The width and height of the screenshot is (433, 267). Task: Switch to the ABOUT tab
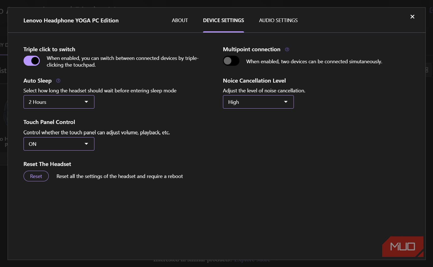[x=180, y=20]
